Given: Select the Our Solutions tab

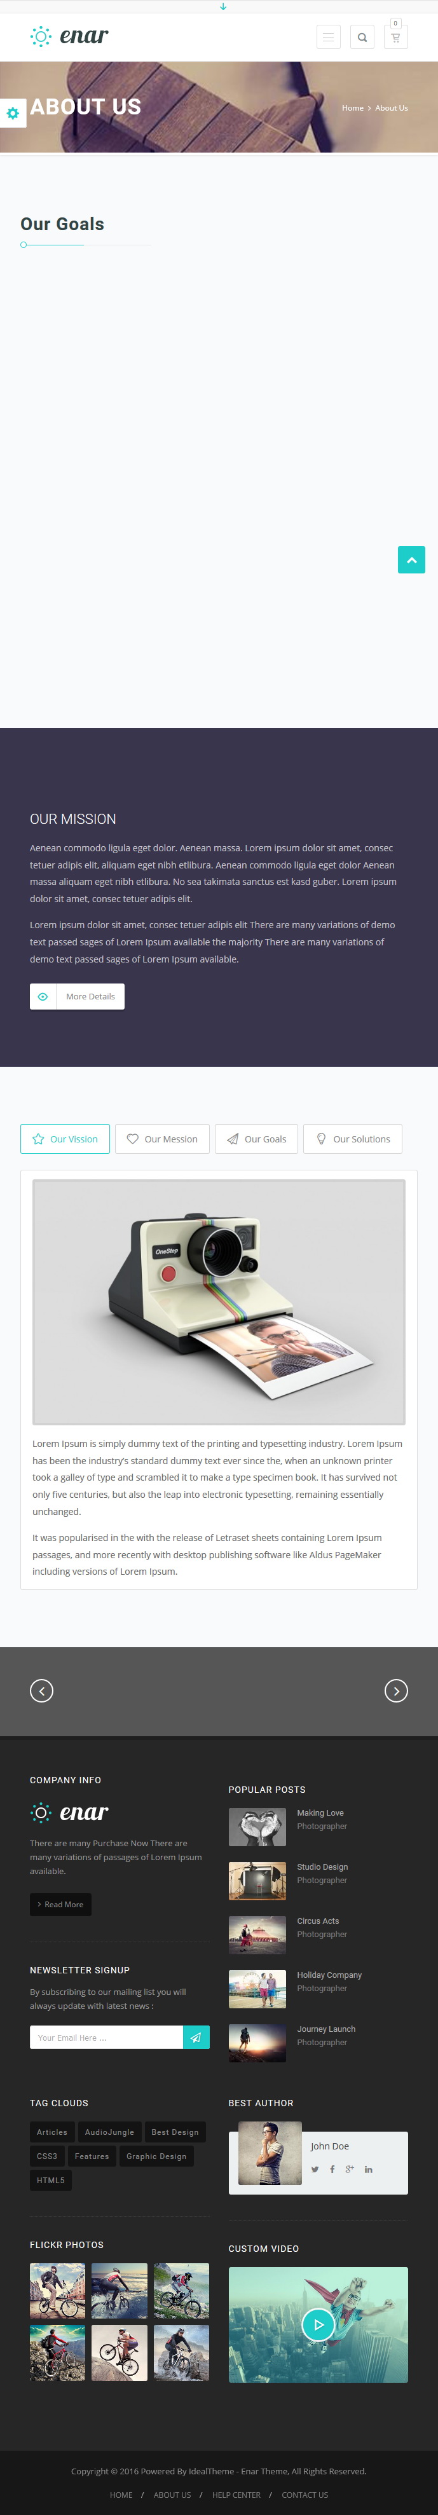Looking at the screenshot, I should 352,1139.
